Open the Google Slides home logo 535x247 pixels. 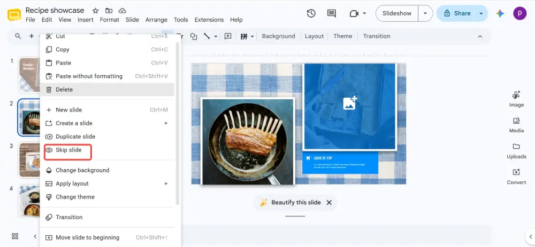(x=14, y=15)
